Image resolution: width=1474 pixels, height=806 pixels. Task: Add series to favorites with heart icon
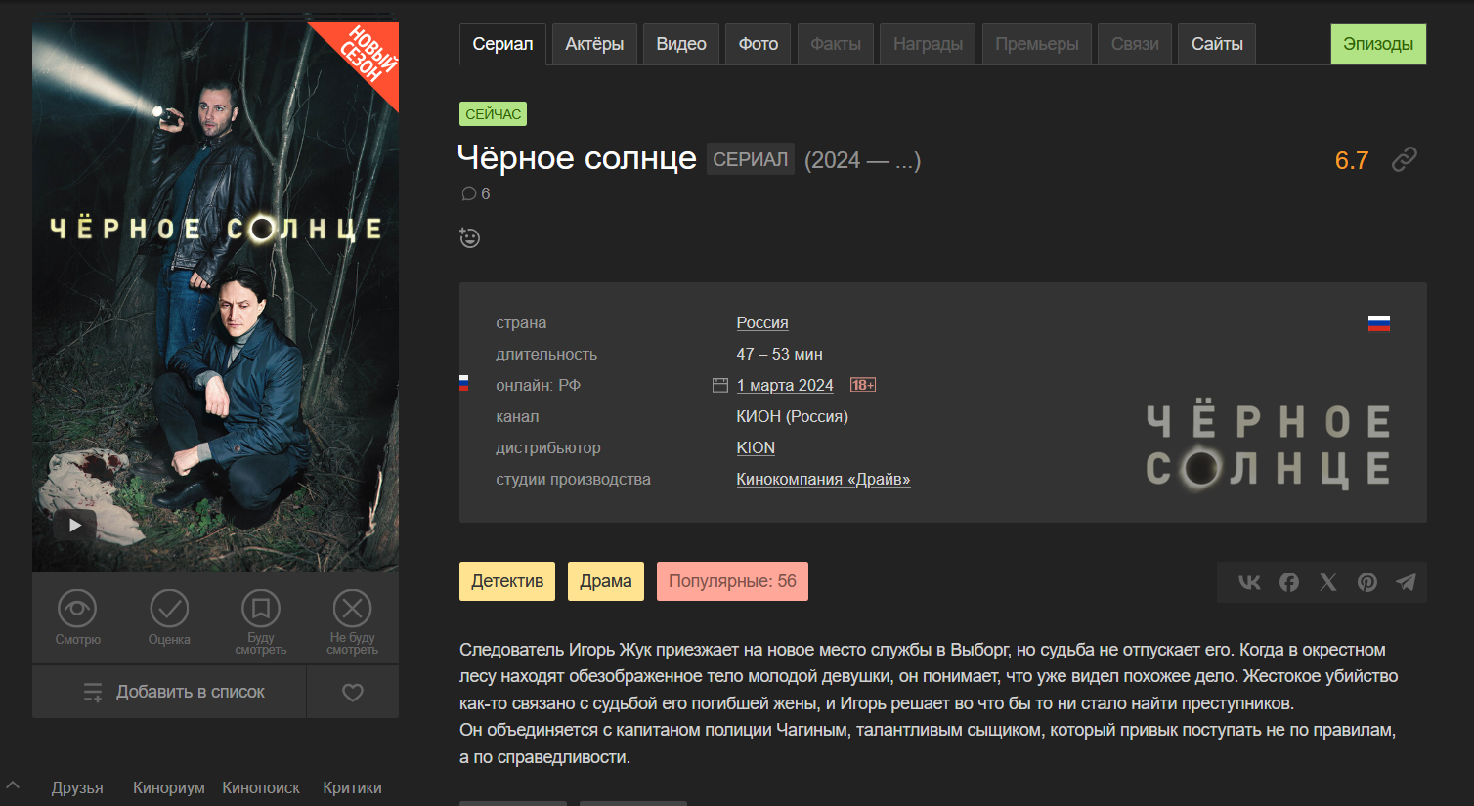353,692
